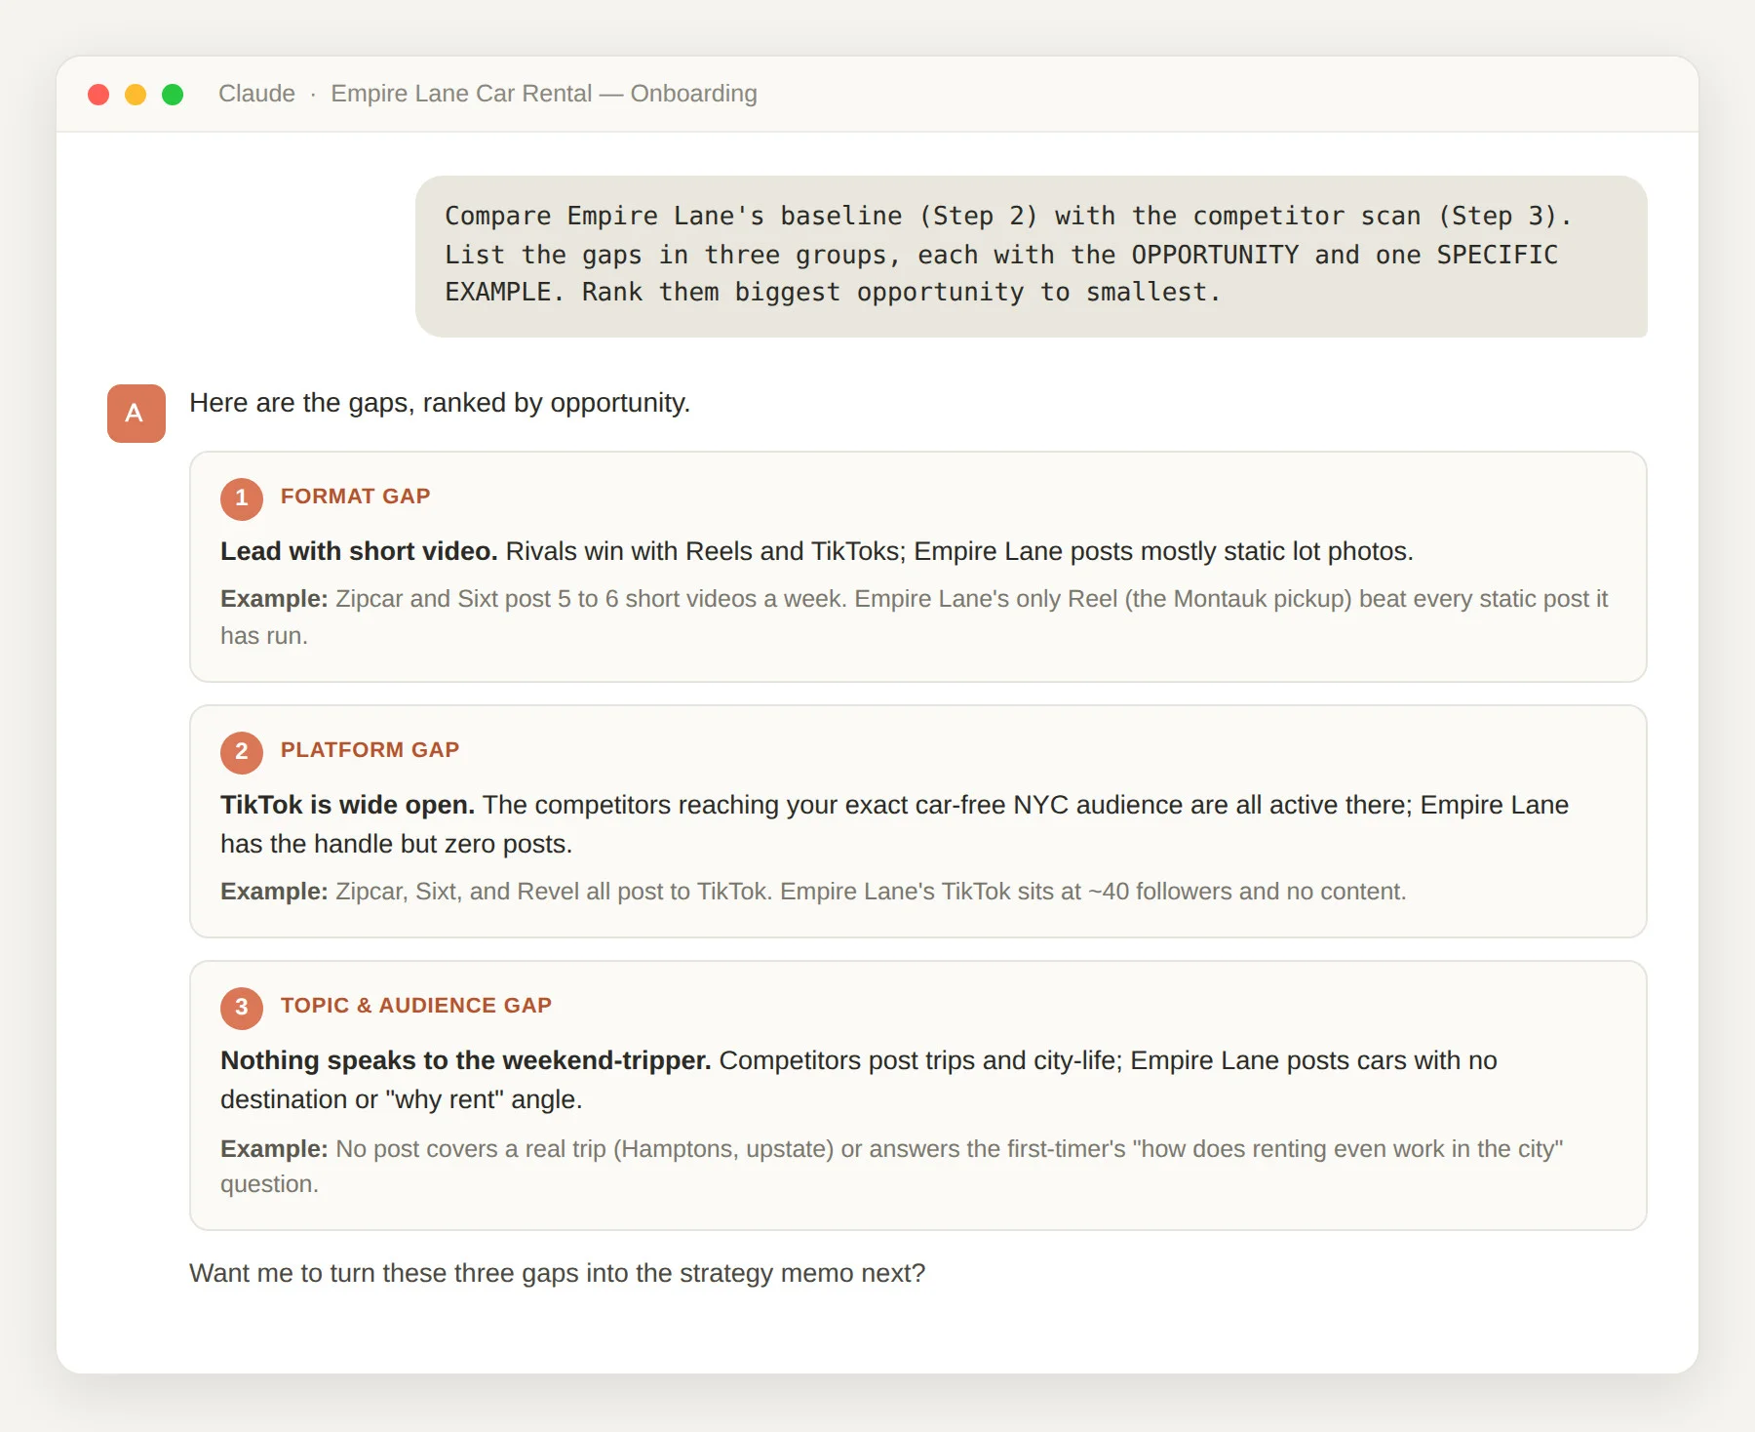This screenshot has height=1432, width=1755.
Task: Click the number 2 badge for Platform Gap
Action: [242, 752]
